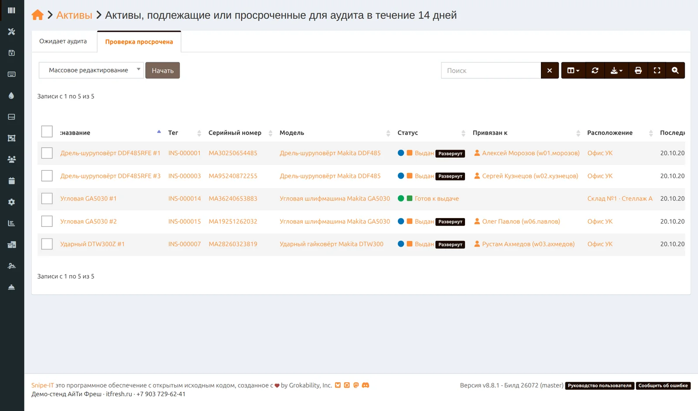The width and height of the screenshot is (698, 411).
Task: Open the keyboard Accessories sidebar icon
Action: coord(12,74)
